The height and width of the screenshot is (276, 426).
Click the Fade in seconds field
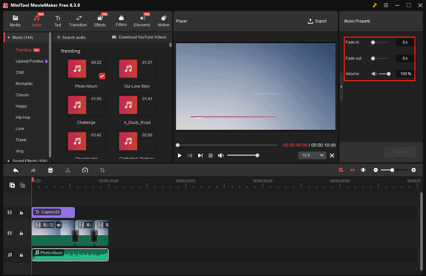(405, 42)
